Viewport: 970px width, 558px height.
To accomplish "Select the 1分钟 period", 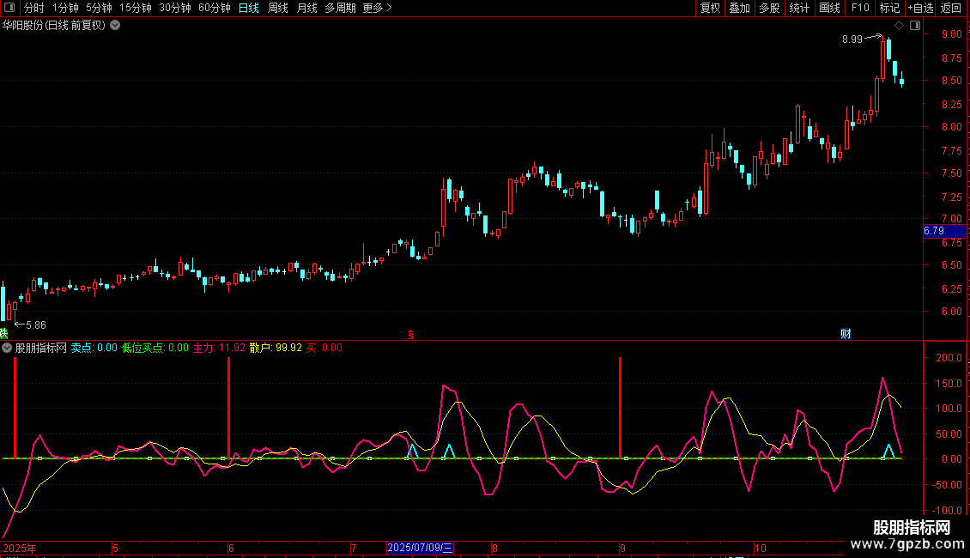I will pos(65,8).
